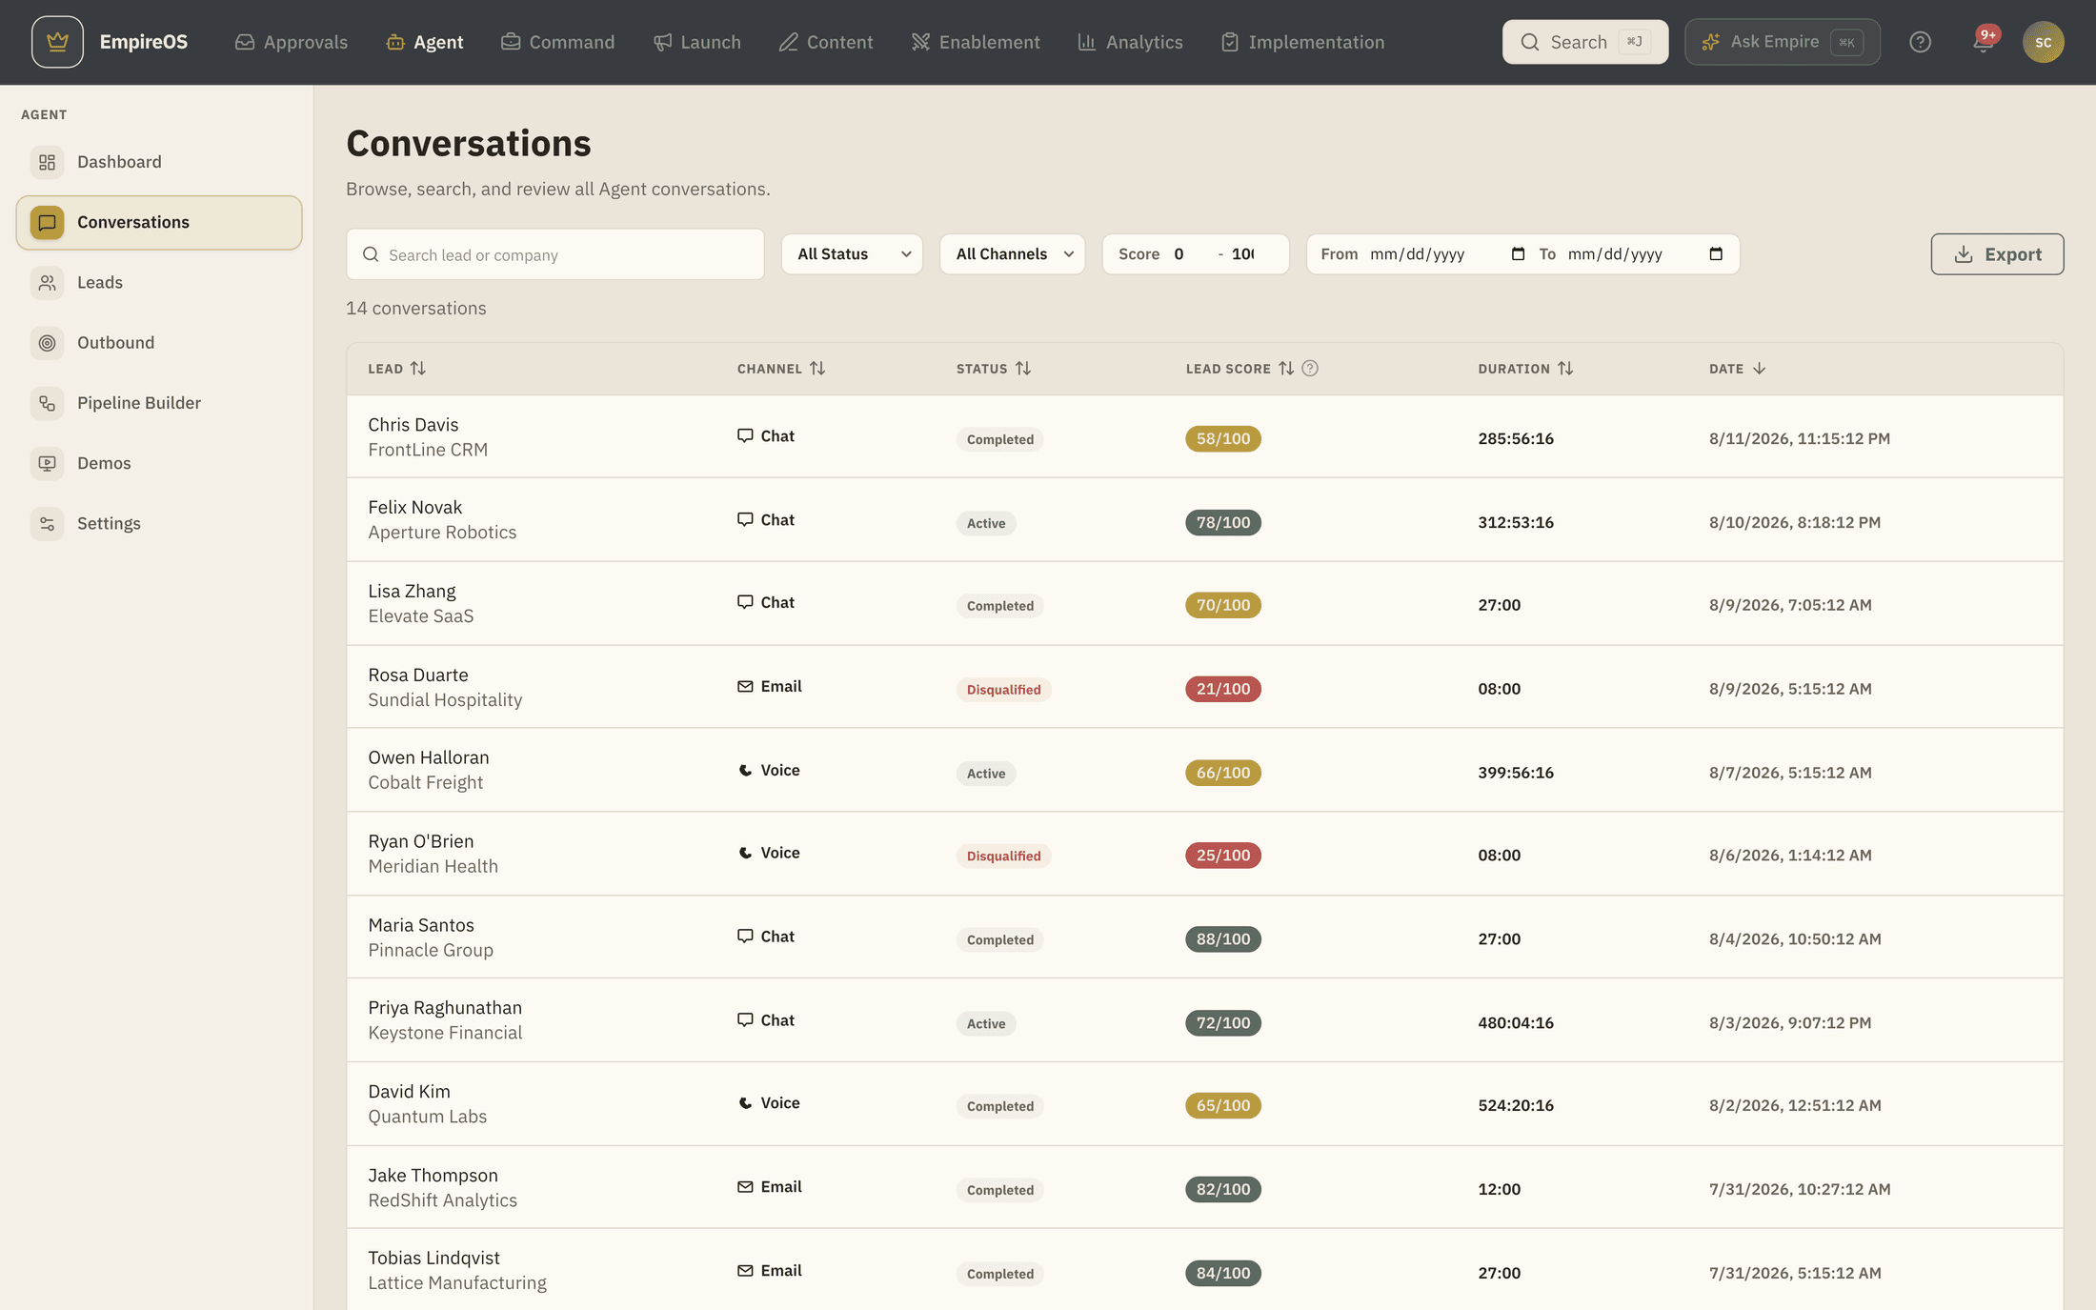Toggle Date column descending arrow
Image resolution: width=2096 pixels, height=1310 pixels.
pyautogui.click(x=1759, y=369)
